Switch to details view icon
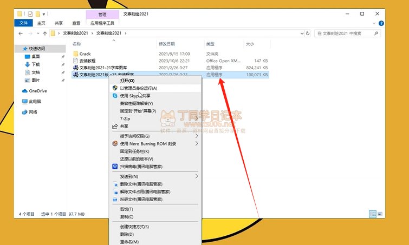The height and width of the screenshot is (245, 409). click(373, 214)
